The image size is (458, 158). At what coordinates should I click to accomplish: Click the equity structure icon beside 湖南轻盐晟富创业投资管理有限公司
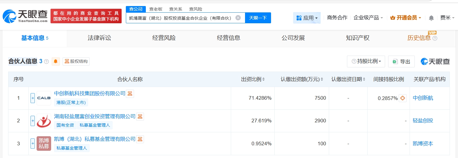pos(140,116)
